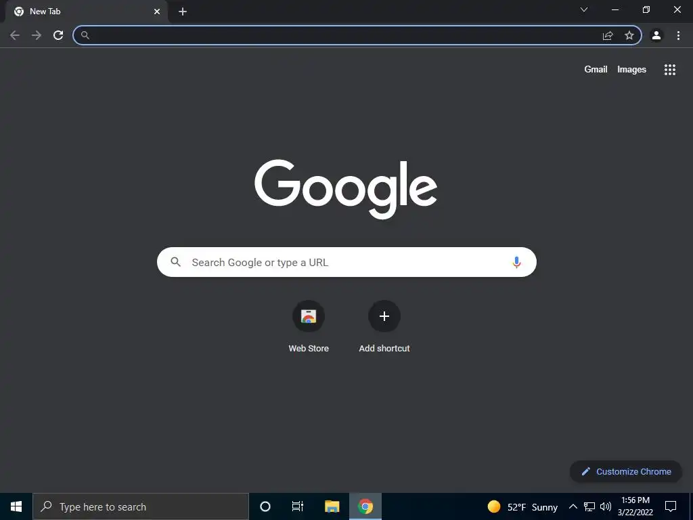Click the network status tray icon
This screenshot has width=693, height=520.
tap(589, 506)
